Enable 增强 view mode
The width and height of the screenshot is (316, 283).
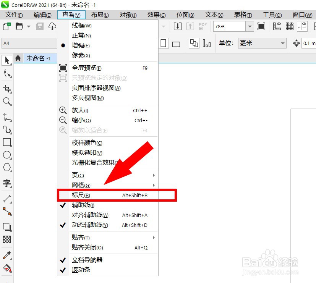click(x=80, y=45)
